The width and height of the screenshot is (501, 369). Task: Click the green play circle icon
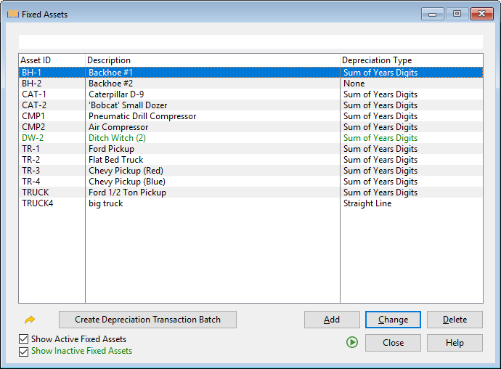click(x=352, y=342)
